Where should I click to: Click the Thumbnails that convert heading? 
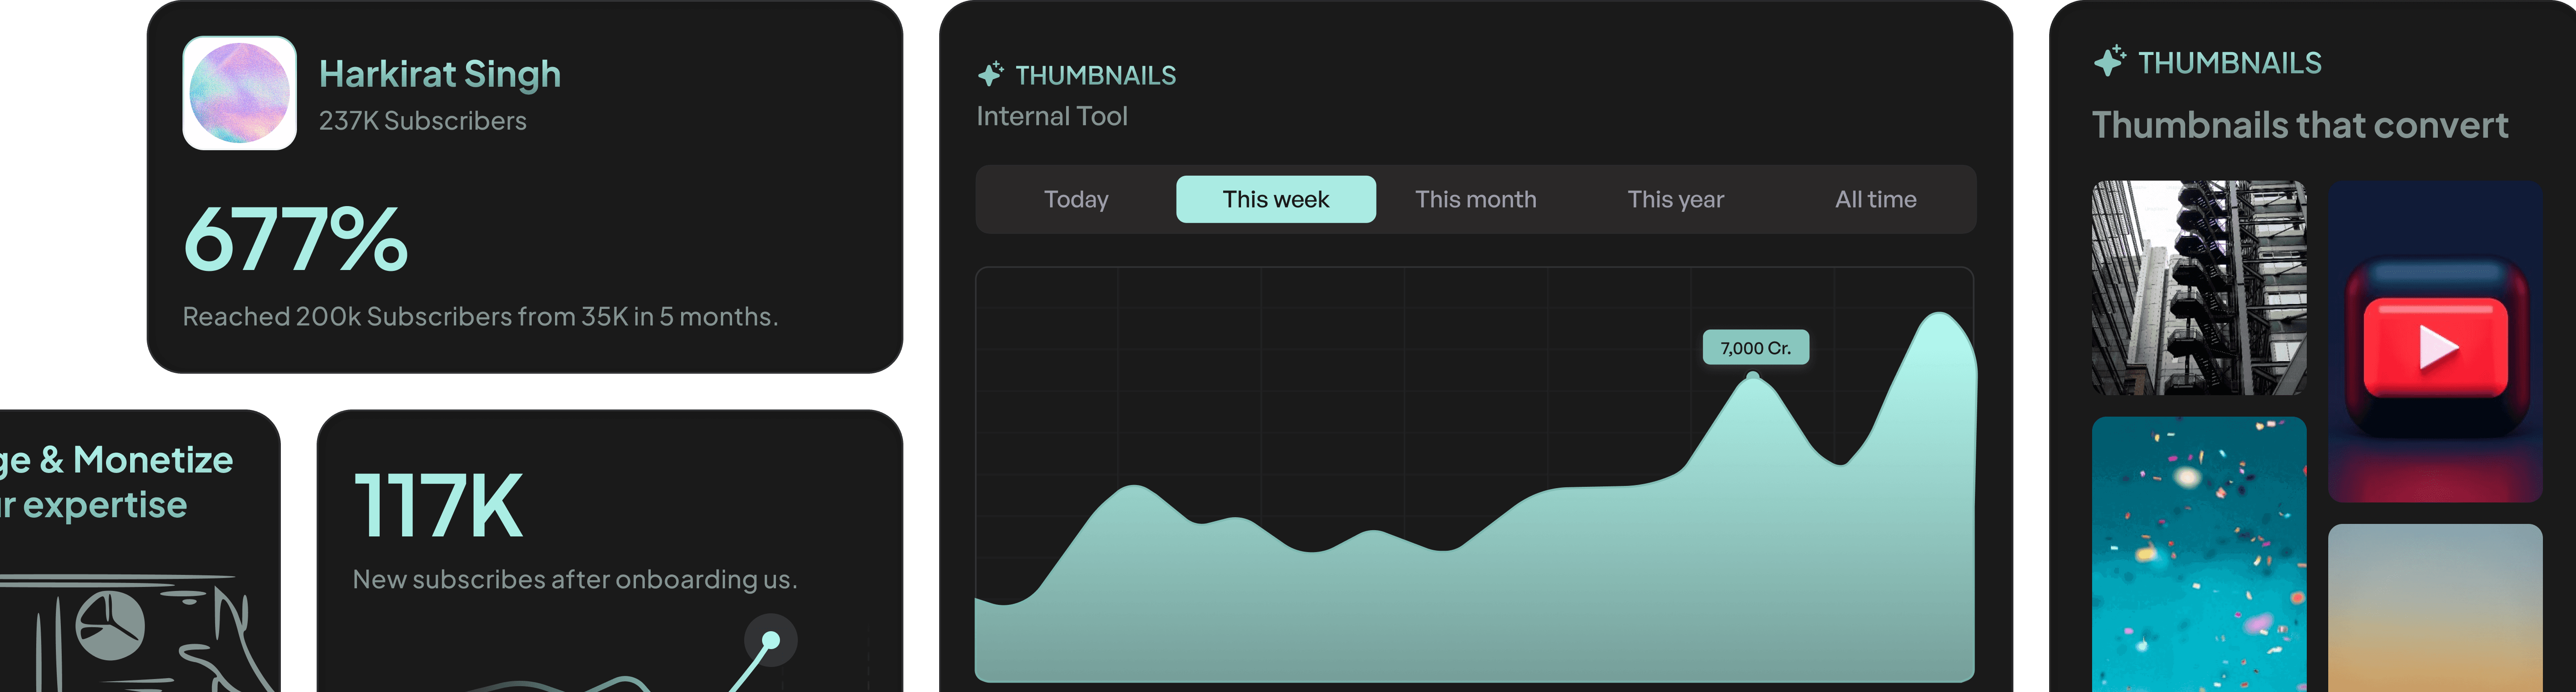pyautogui.click(x=2300, y=125)
